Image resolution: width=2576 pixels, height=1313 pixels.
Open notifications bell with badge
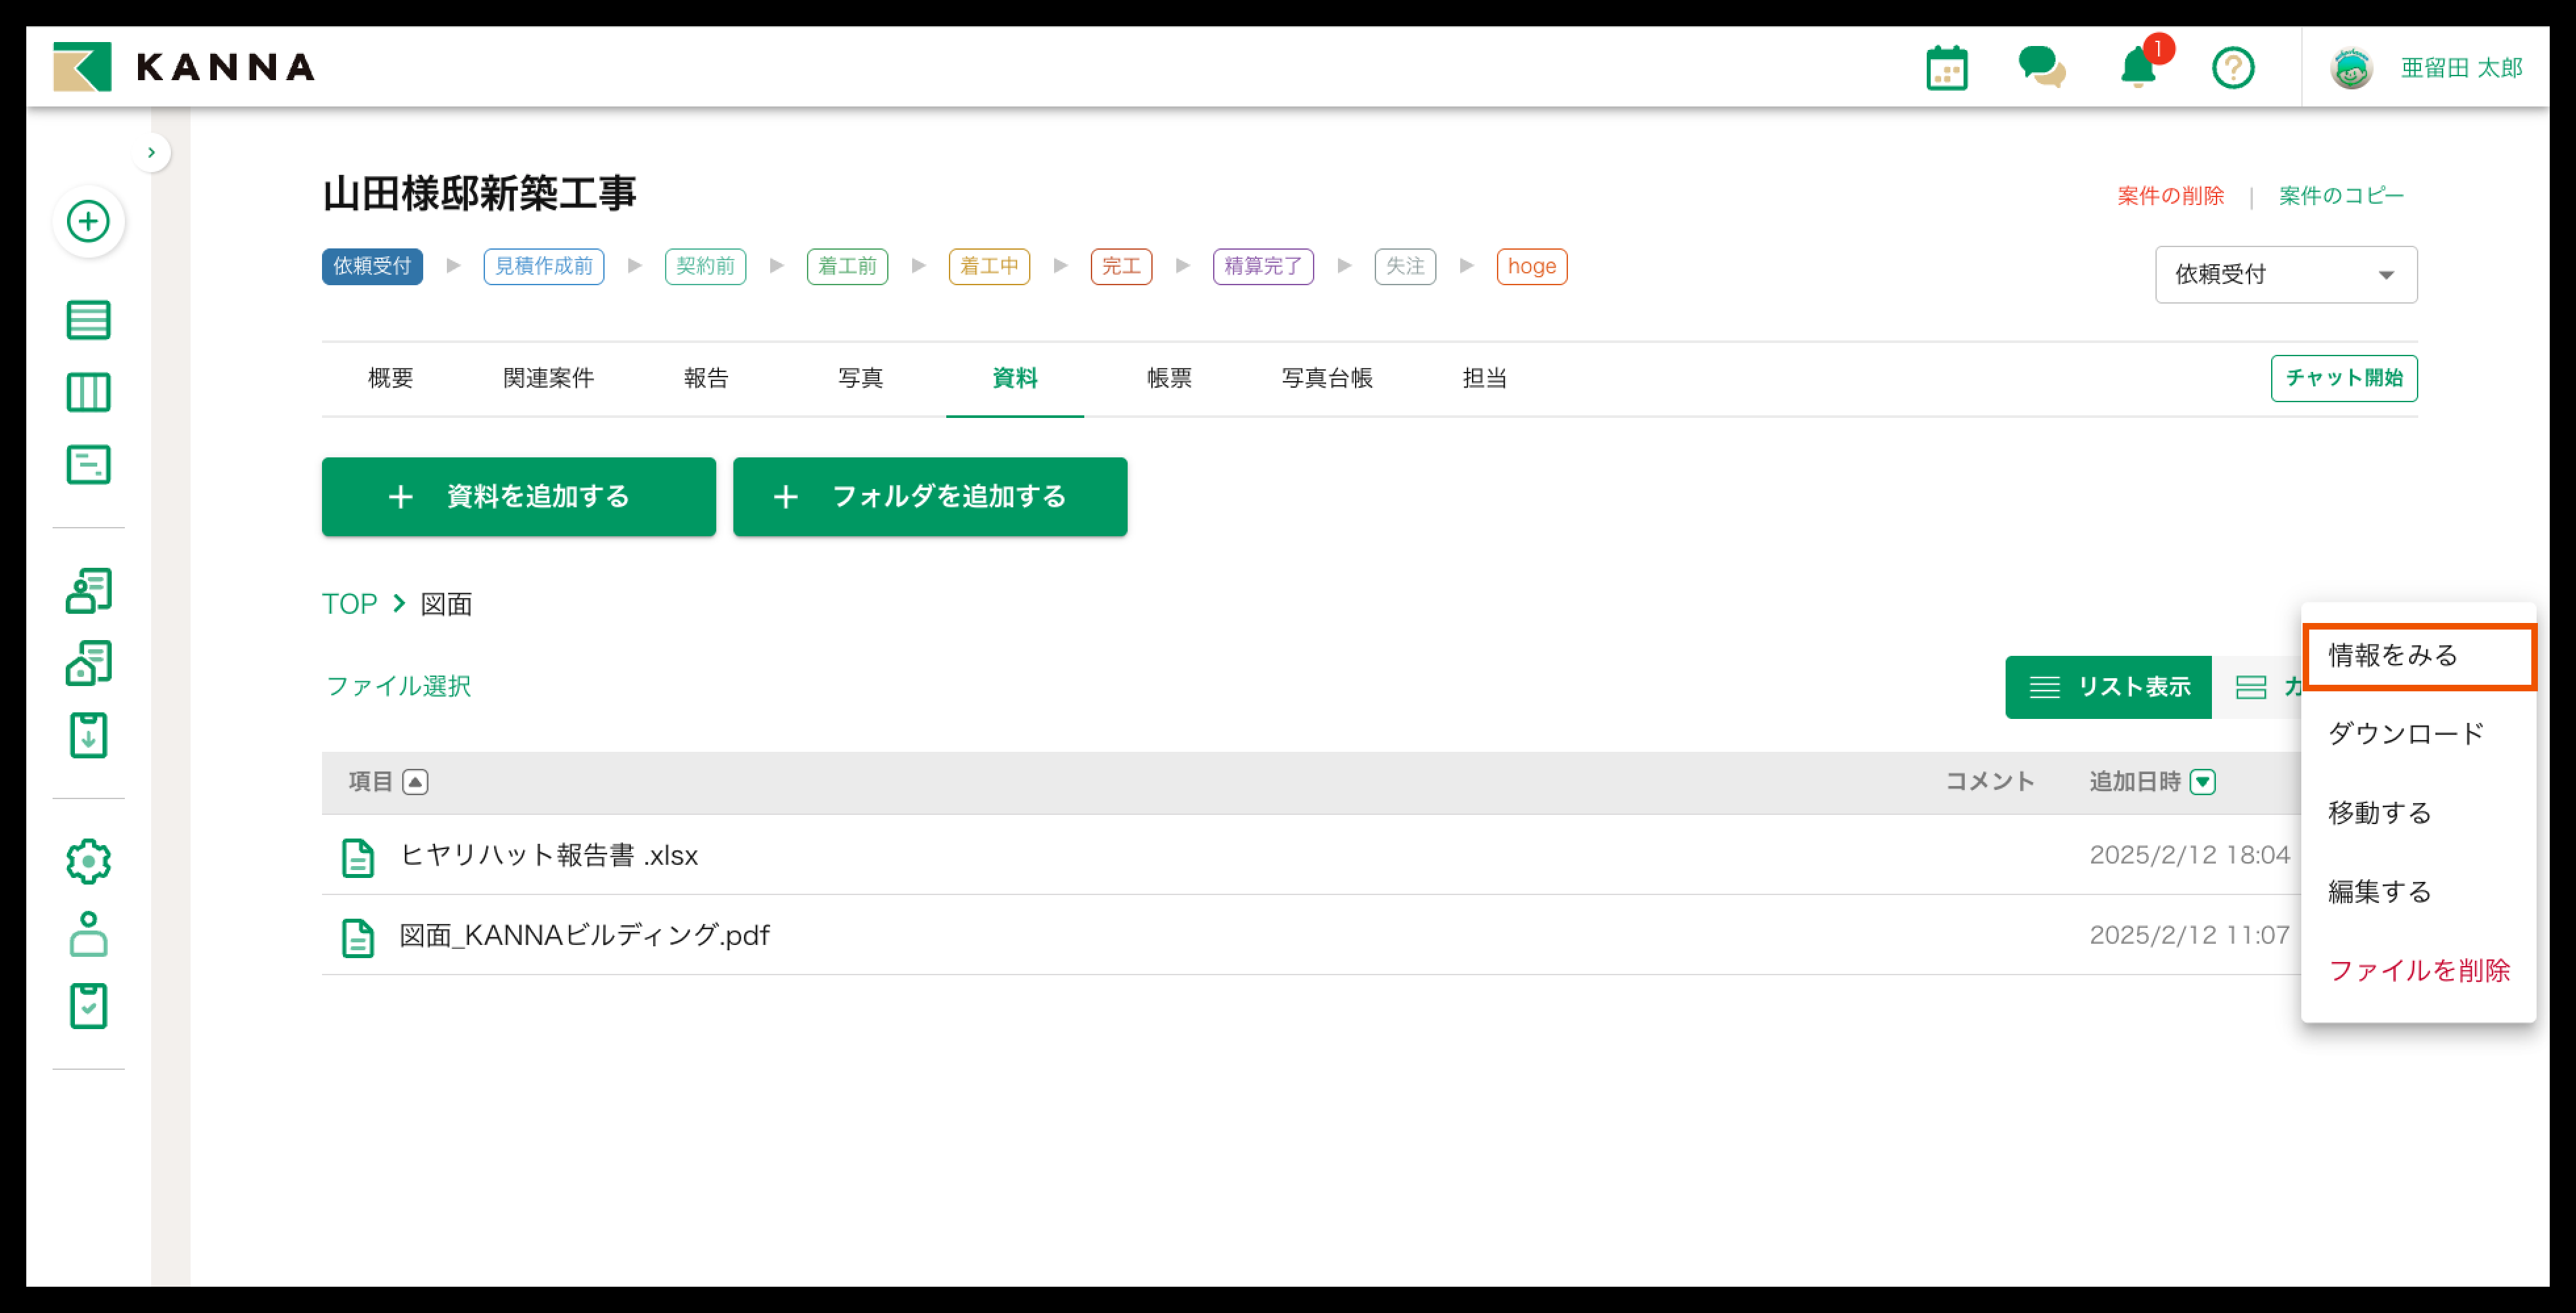2138,68
